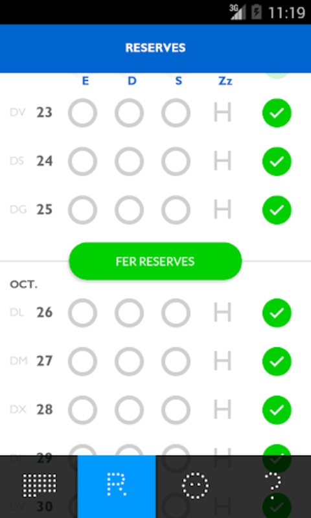Viewport: 311px width, 518px height.
Task: Tap the Zz column header
Action: pos(225,81)
